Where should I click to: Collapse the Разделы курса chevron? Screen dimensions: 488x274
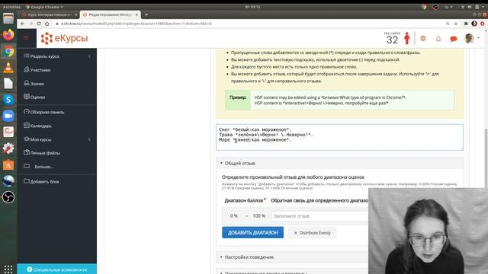[x=89, y=56]
